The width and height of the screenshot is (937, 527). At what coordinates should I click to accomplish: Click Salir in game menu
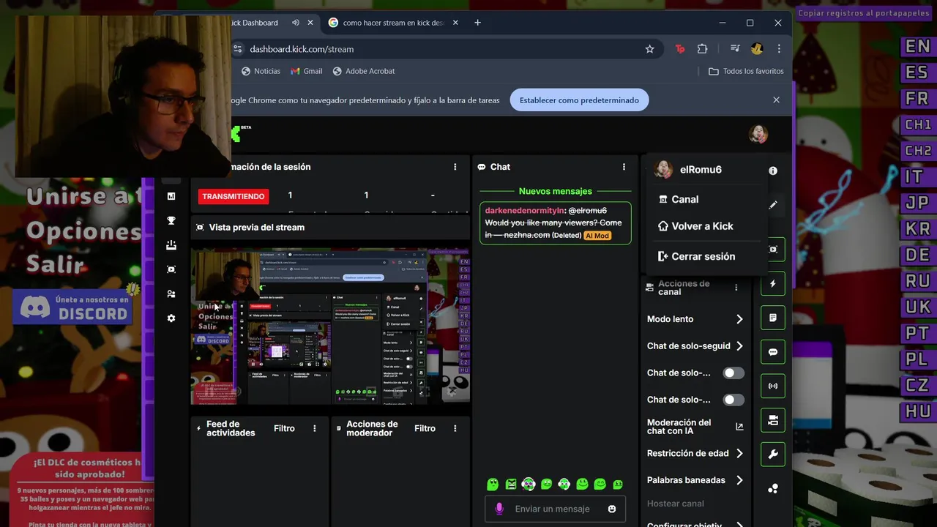click(x=55, y=264)
